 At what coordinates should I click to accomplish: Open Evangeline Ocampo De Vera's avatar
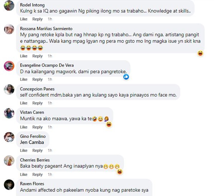(x=9, y=66)
